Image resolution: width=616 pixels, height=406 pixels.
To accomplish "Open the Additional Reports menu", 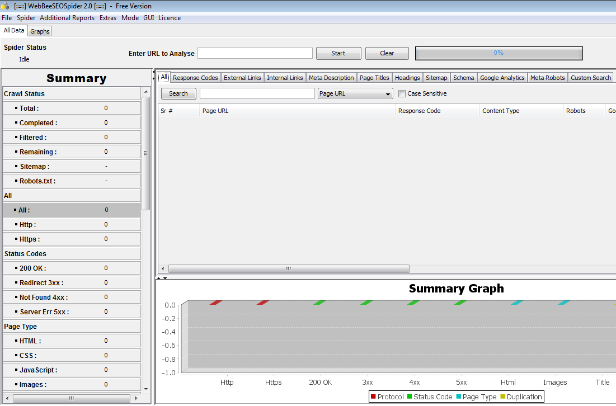I will click(67, 18).
